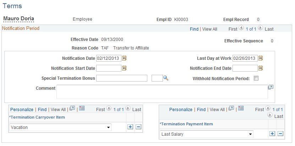Zoom Termination Payment Item grid in new window

click(x=231, y=108)
